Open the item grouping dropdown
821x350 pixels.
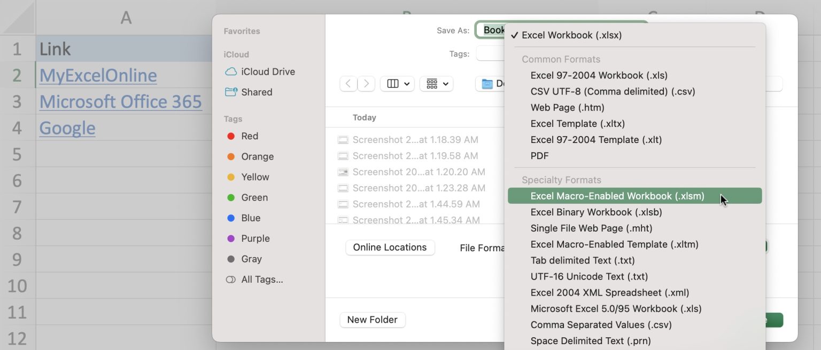coord(436,83)
